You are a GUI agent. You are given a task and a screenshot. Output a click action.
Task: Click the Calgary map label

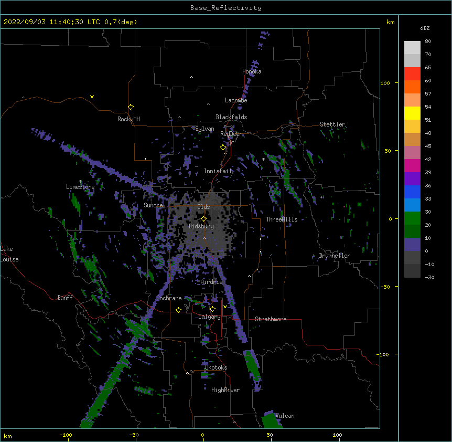click(209, 317)
